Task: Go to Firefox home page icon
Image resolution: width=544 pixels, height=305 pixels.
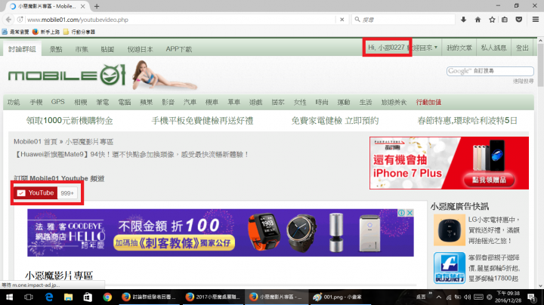Action: coord(478,20)
